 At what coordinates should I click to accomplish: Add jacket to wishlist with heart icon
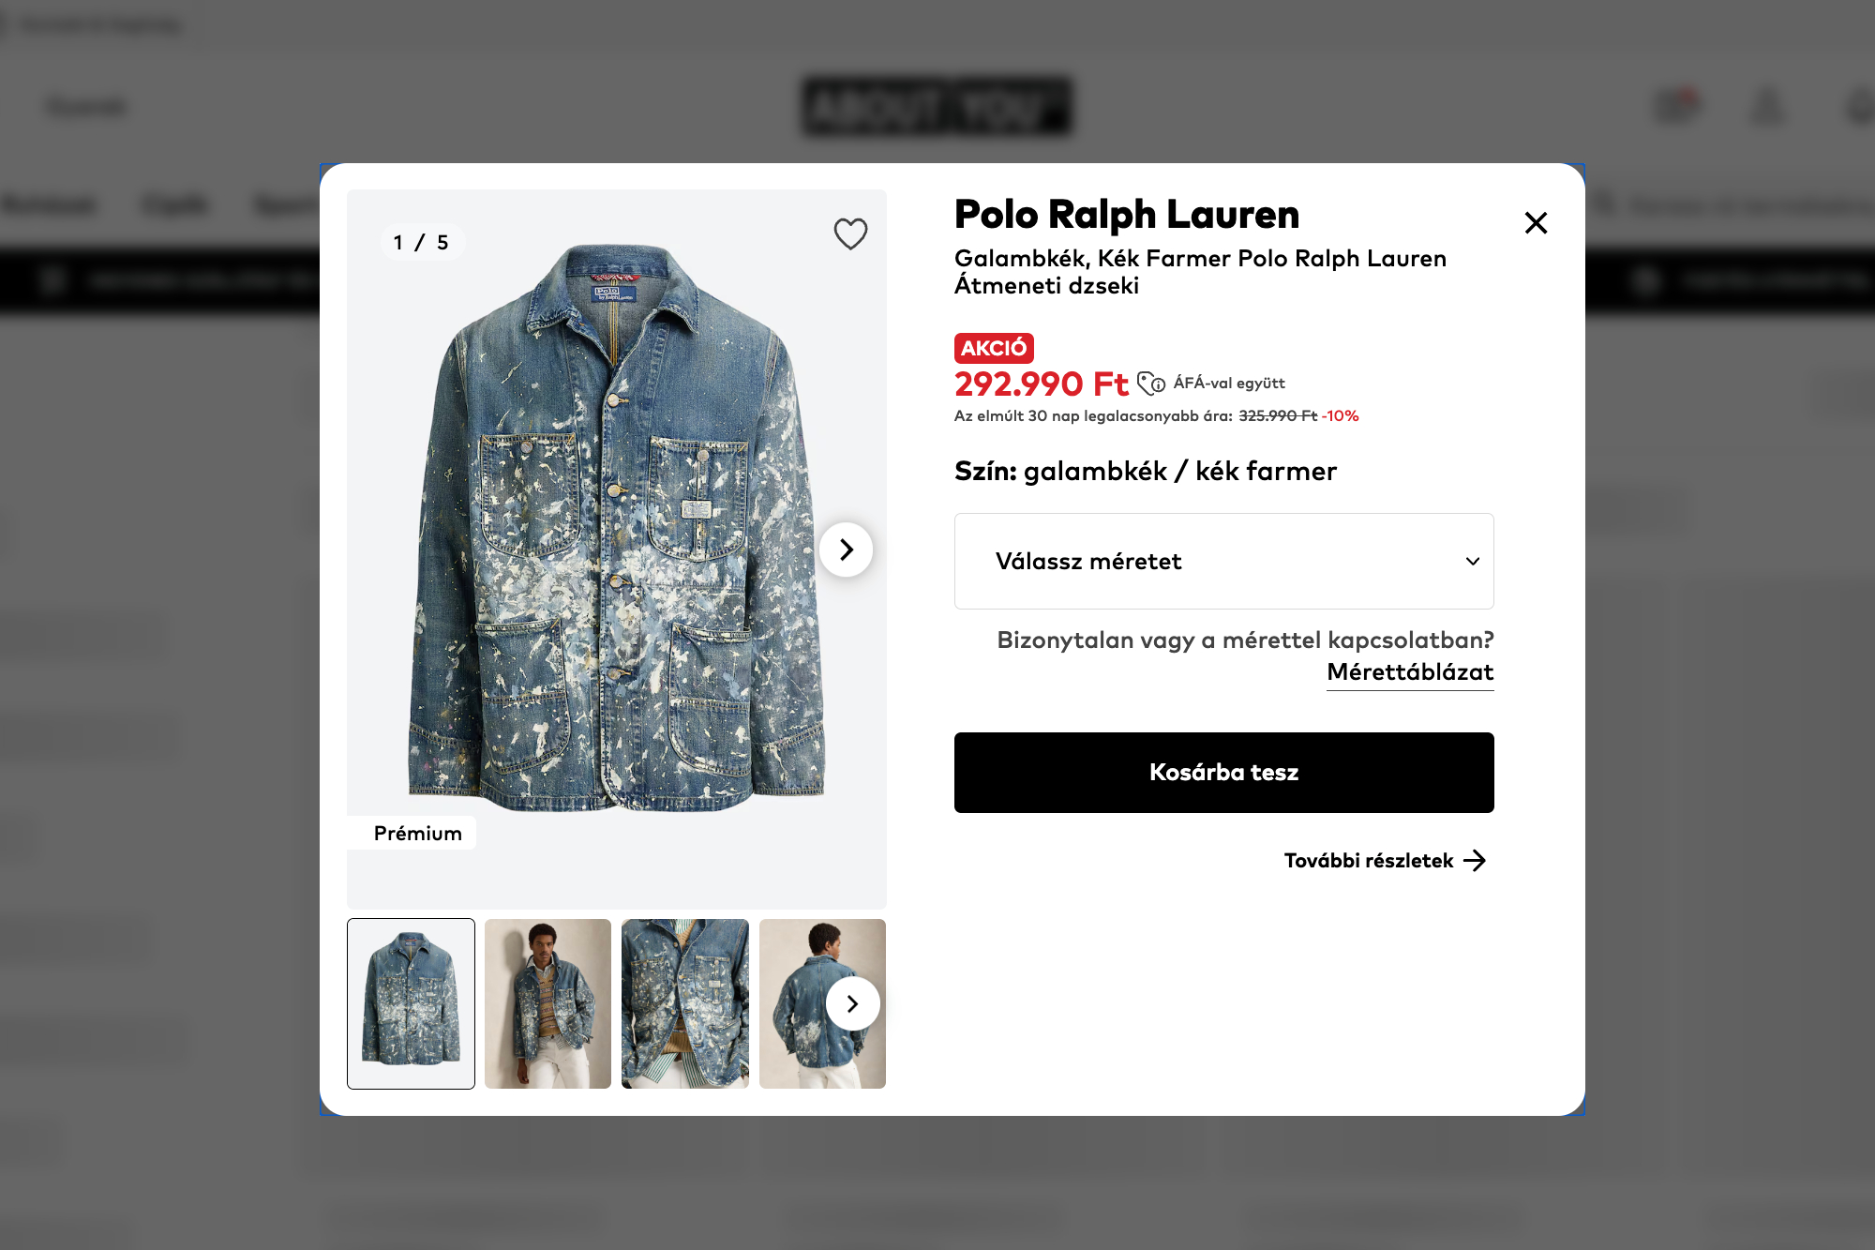click(x=850, y=233)
